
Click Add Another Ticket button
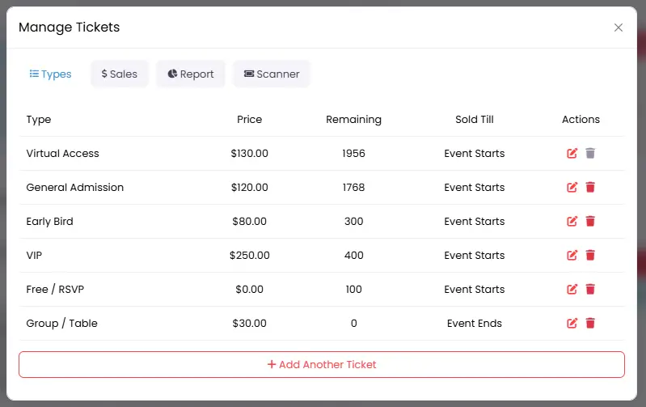coord(322,364)
